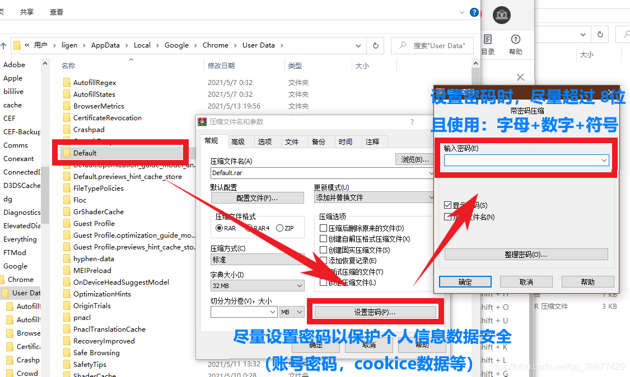Viewport: 630px width, 377px height.
Task: Open the 共享 ribbon tab in Explorer
Action: click(27, 12)
